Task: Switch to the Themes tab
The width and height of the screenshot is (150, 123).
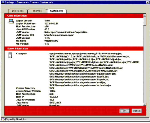Action: [37, 11]
